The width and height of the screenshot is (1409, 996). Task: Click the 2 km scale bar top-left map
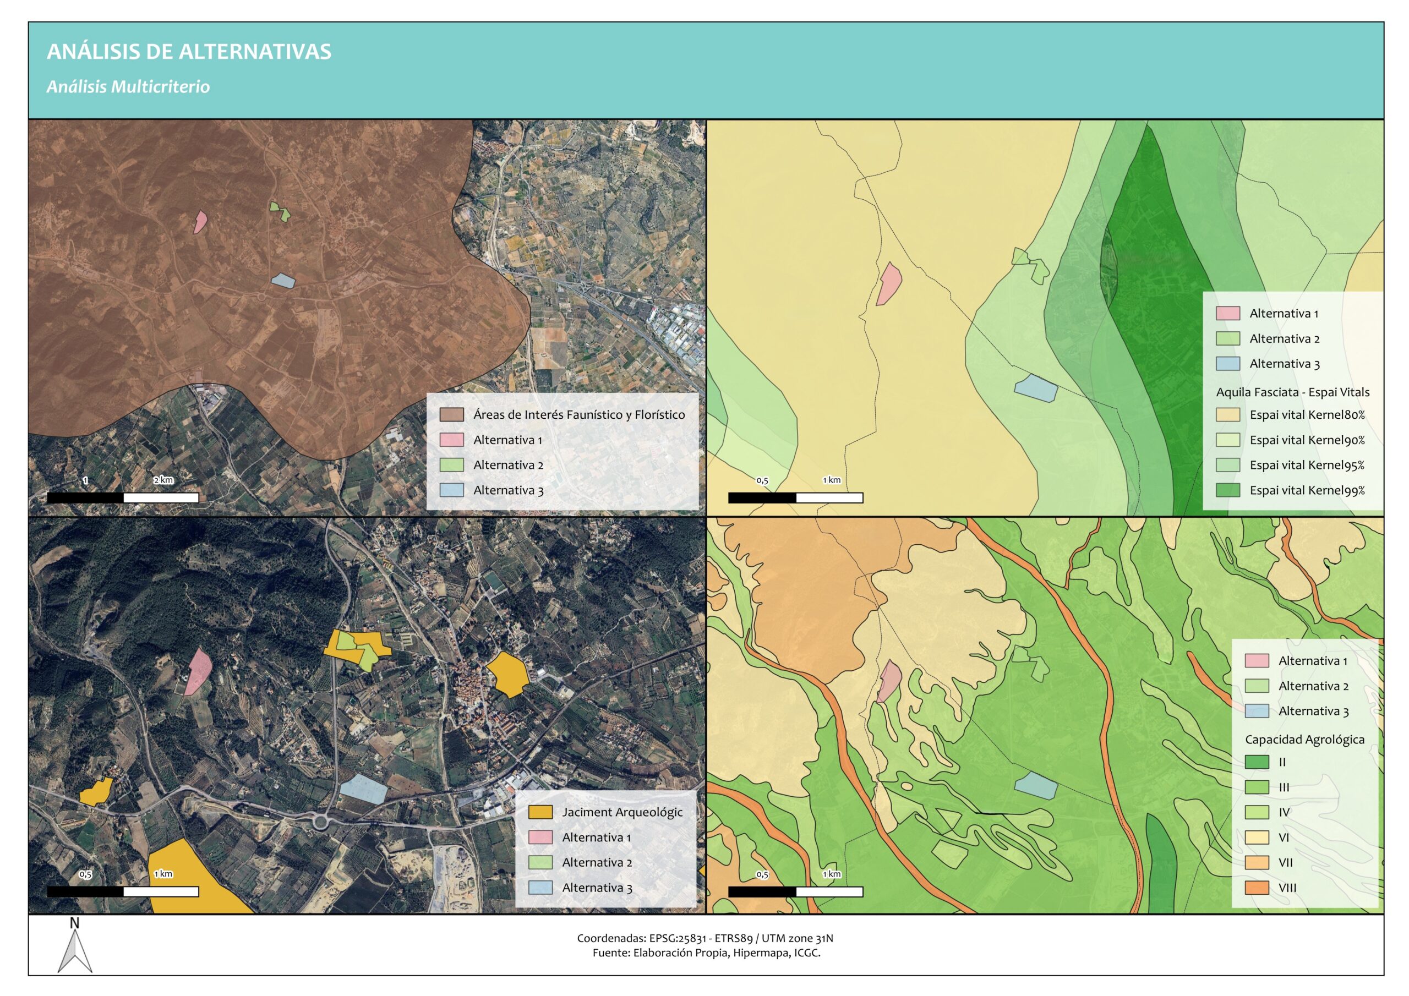click(x=123, y=497)
